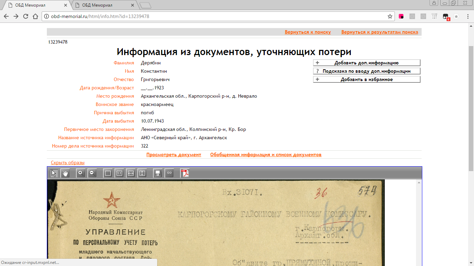Open the browser home page
This screenshot has width=474, height=266.
[x=35, y=16]
